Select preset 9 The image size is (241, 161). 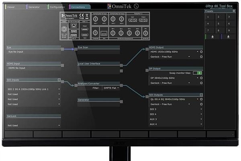(x=231, y=30)
